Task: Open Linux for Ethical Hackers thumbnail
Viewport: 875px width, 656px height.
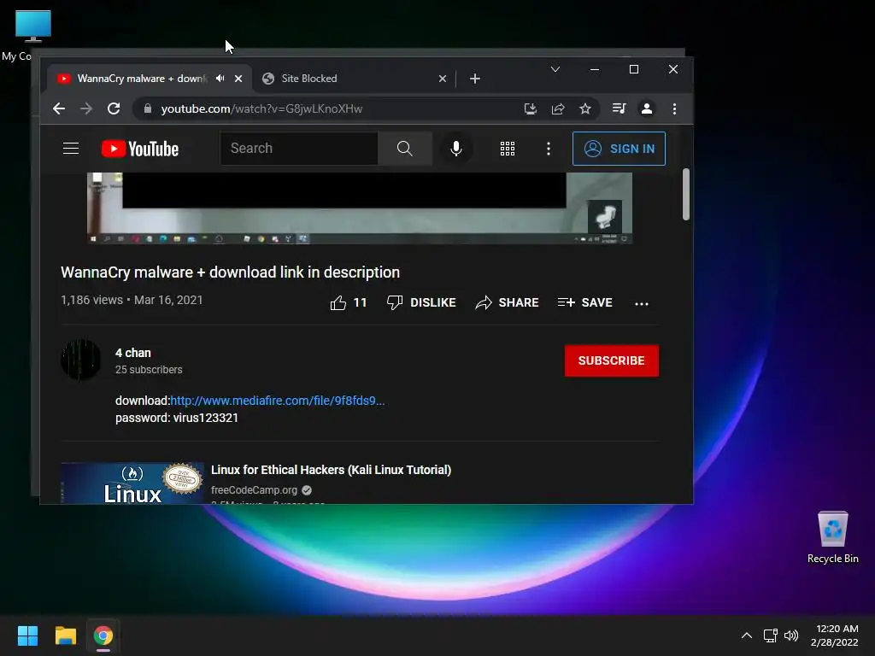Action: pyautogui.click(x=132, y=483)
